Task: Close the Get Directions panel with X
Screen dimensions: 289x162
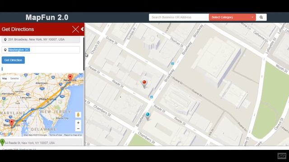Action: tap(75, 29)
